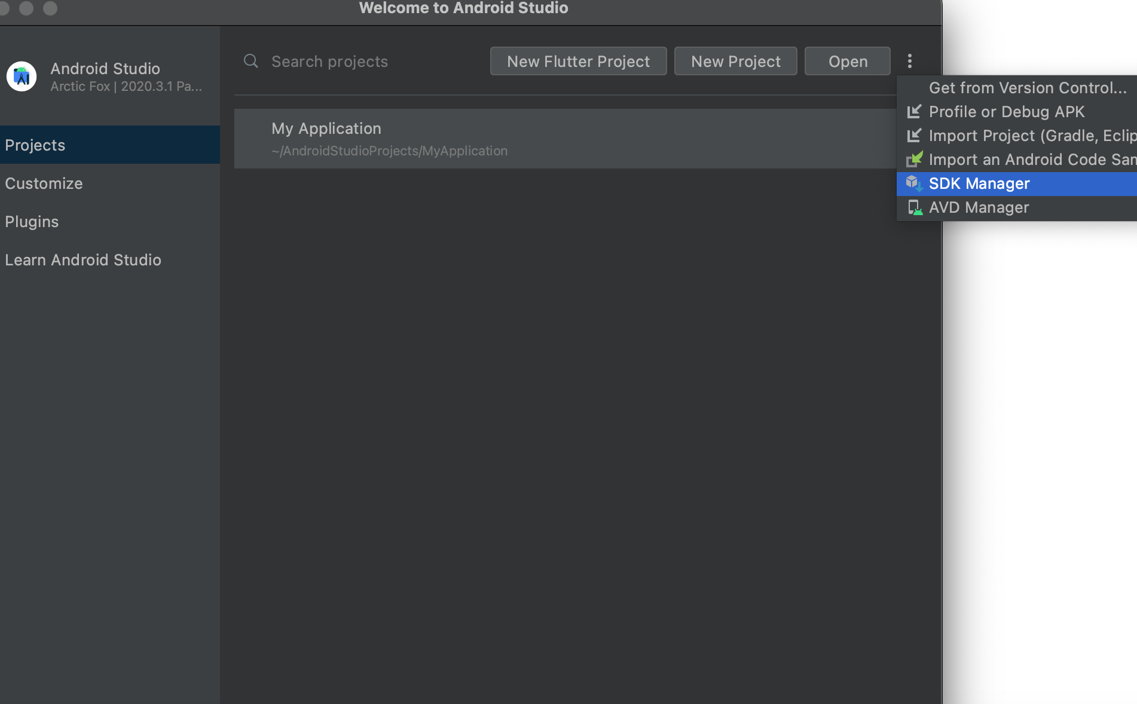Screen dimensions: 1137x704
Task: Click the Arctic Fox version text
Action: click(x=126, y=86)
